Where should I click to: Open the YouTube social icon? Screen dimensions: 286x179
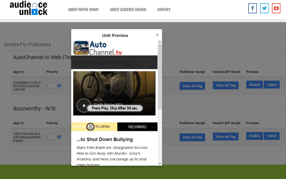(276, 8)
